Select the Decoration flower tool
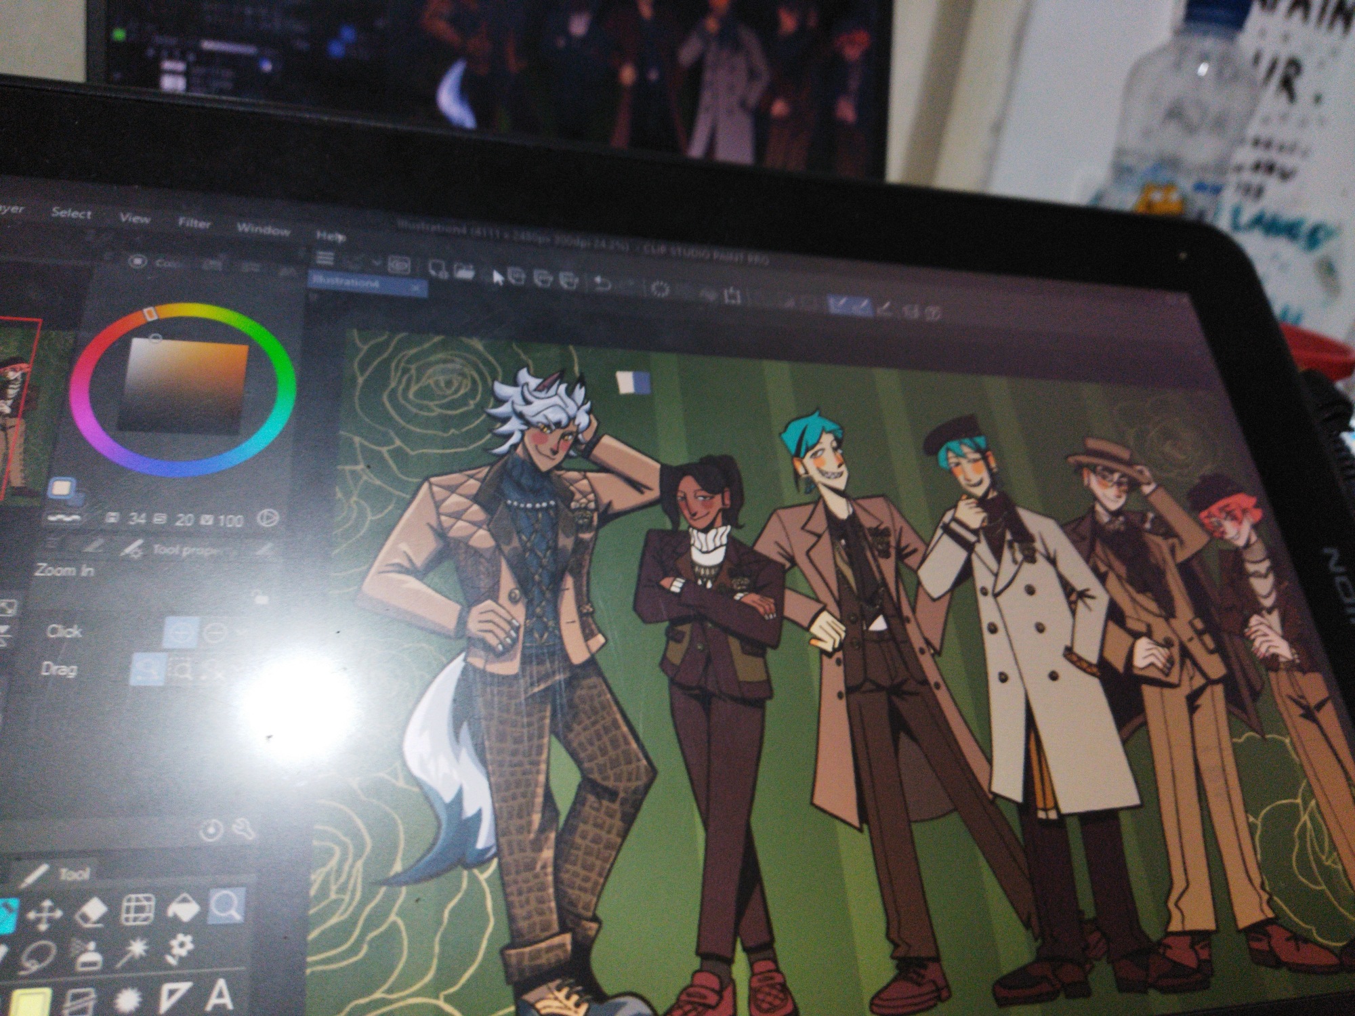This screenshot has width=1355, height=1016. coord(180,947)
